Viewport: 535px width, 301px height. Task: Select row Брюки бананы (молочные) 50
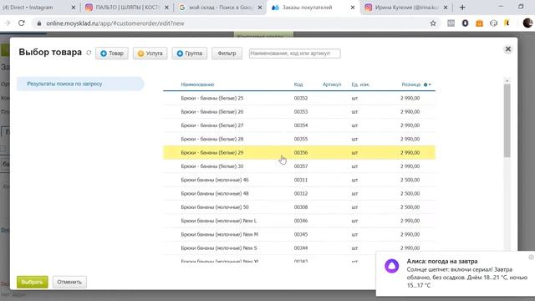click(299, 207)
